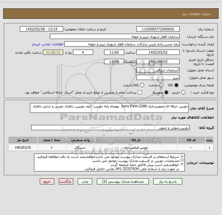Viewport: 222px width, 215px height.
Task: Select the خدمت radio button
Action: [x=161, y=85]
